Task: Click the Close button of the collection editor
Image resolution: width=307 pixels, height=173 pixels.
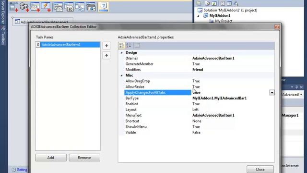Action: click(260, 169)
